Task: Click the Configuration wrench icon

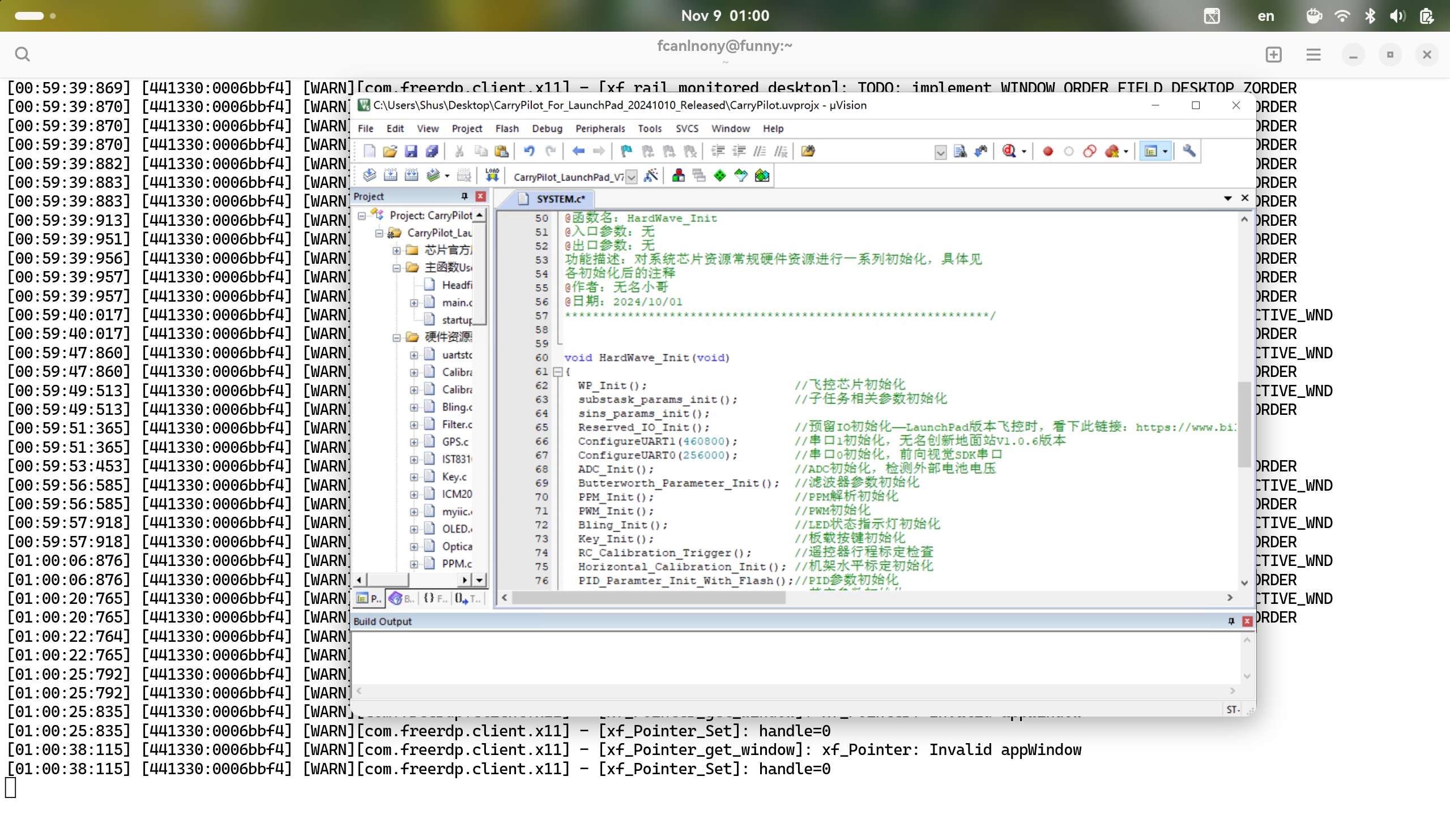Action: tap(1189, 151)
